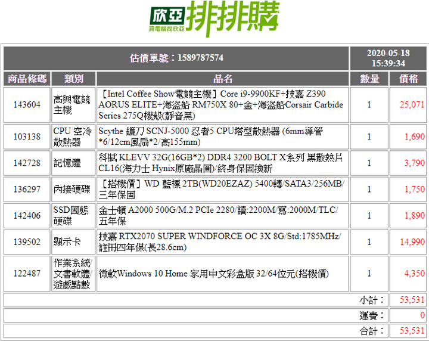Click the 價格 column header

tap(408, 79)
